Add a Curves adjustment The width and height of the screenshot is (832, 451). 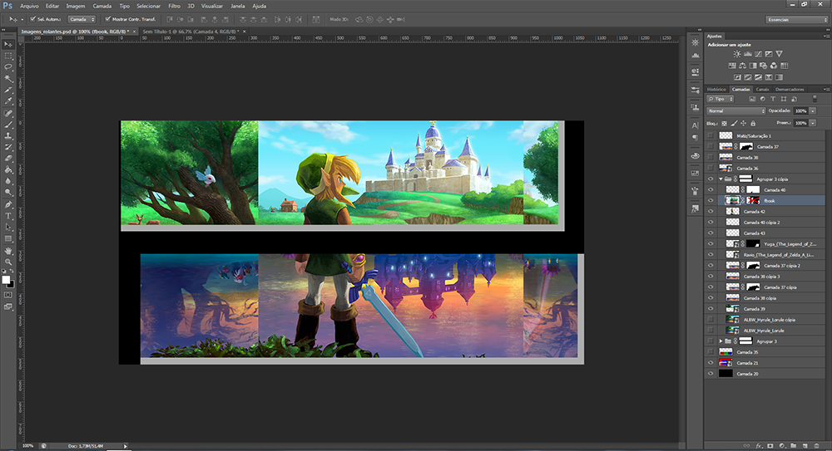click(x=758, y=54)
